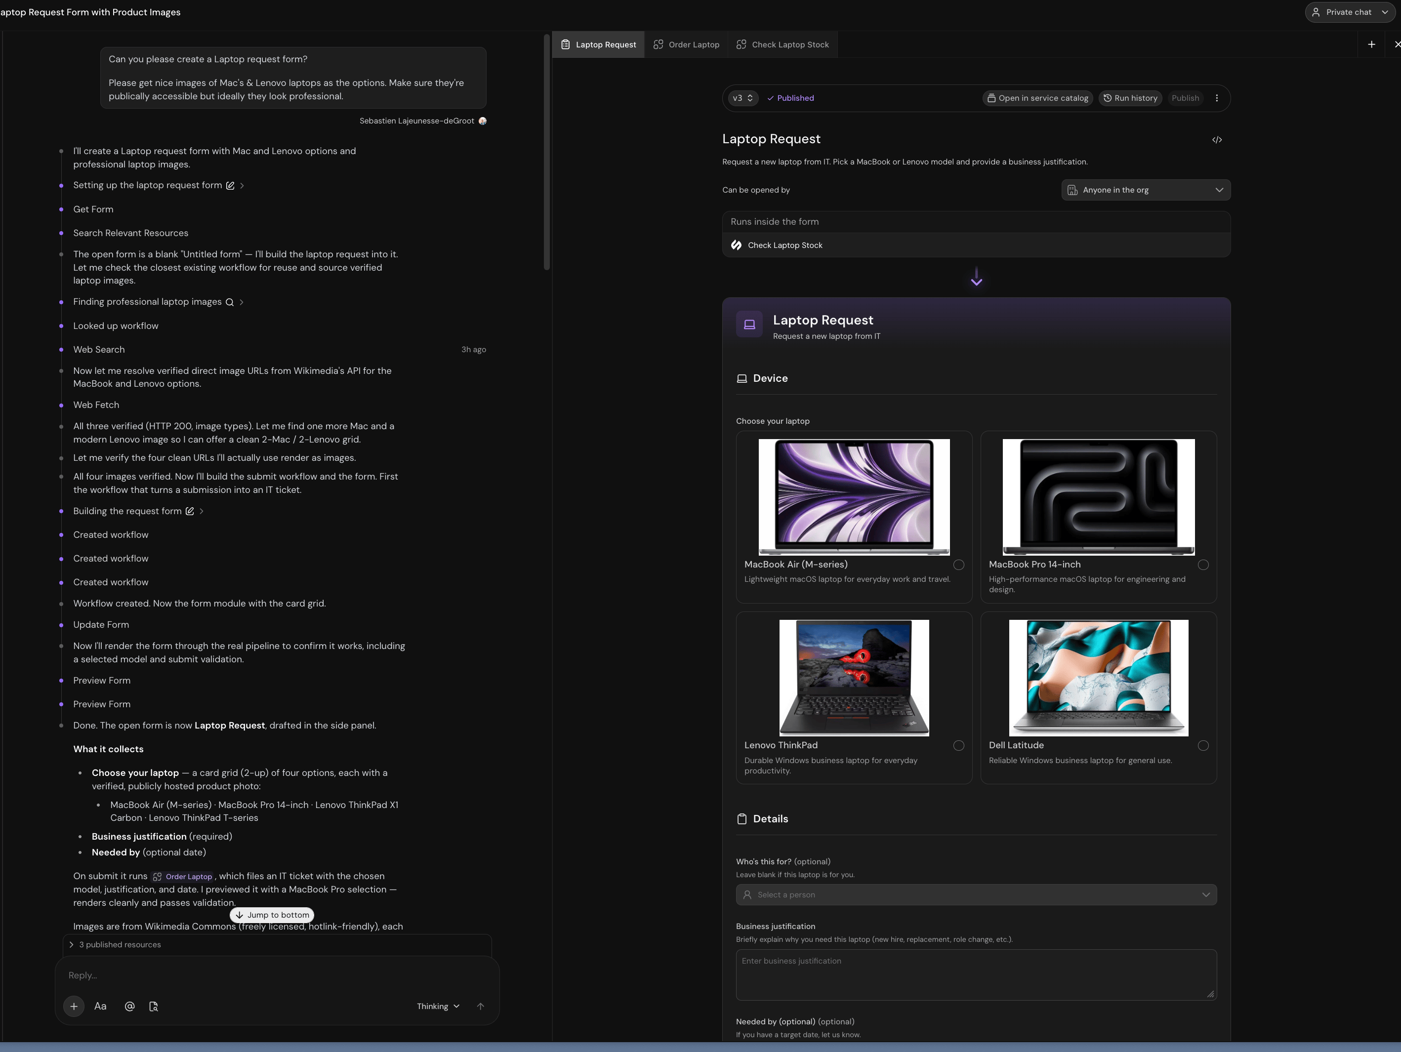Switch to the Order Laptop tab
Screen dimensions: 1401x1052
(x=686, y=44)
